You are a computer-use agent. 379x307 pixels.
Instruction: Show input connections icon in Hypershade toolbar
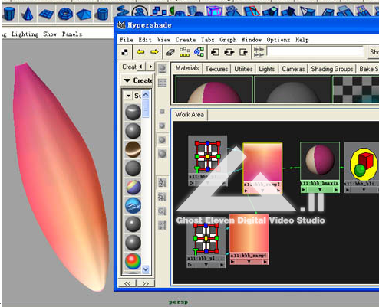[215, 52]
